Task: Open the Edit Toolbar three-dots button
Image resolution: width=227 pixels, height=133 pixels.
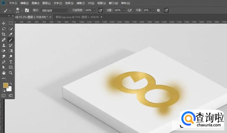Action: [4, 79]
